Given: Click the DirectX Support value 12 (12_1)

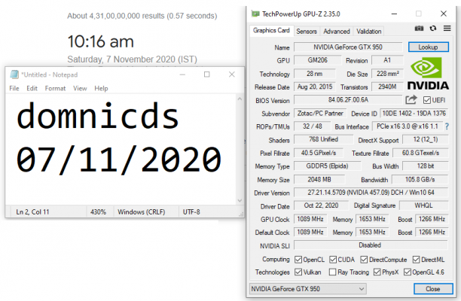Looking at the screenshot, I should tap(426, 139).
